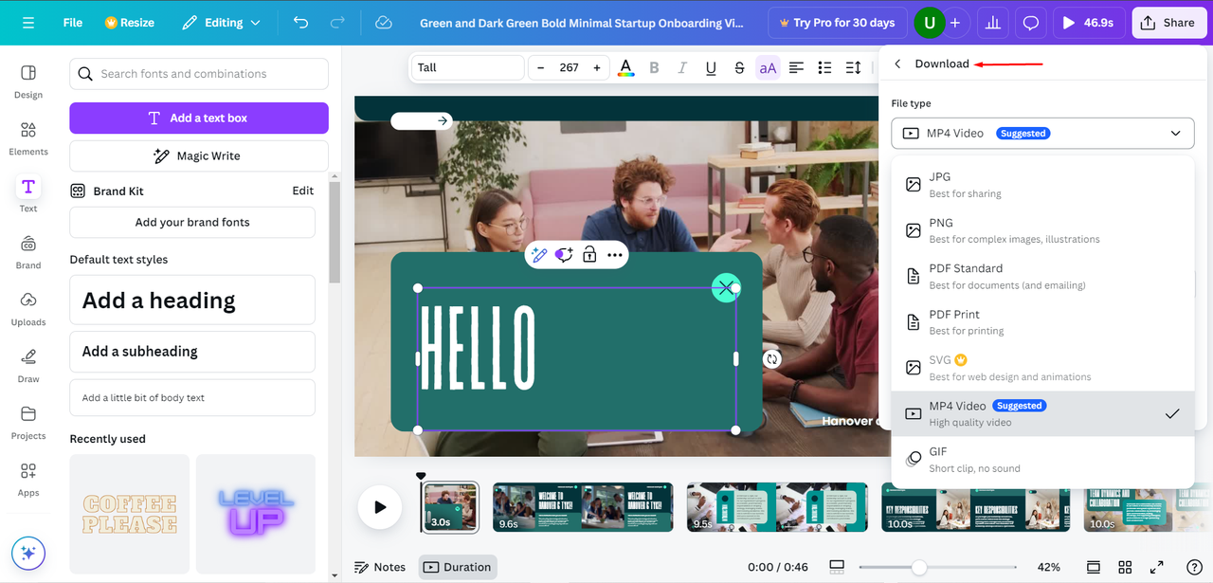Play the timeline video
This screenshot has height=583, width=1213.
[380, 507]
